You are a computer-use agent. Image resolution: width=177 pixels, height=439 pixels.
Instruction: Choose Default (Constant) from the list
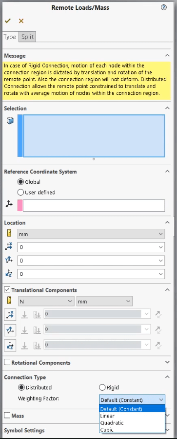pos(132,409)
